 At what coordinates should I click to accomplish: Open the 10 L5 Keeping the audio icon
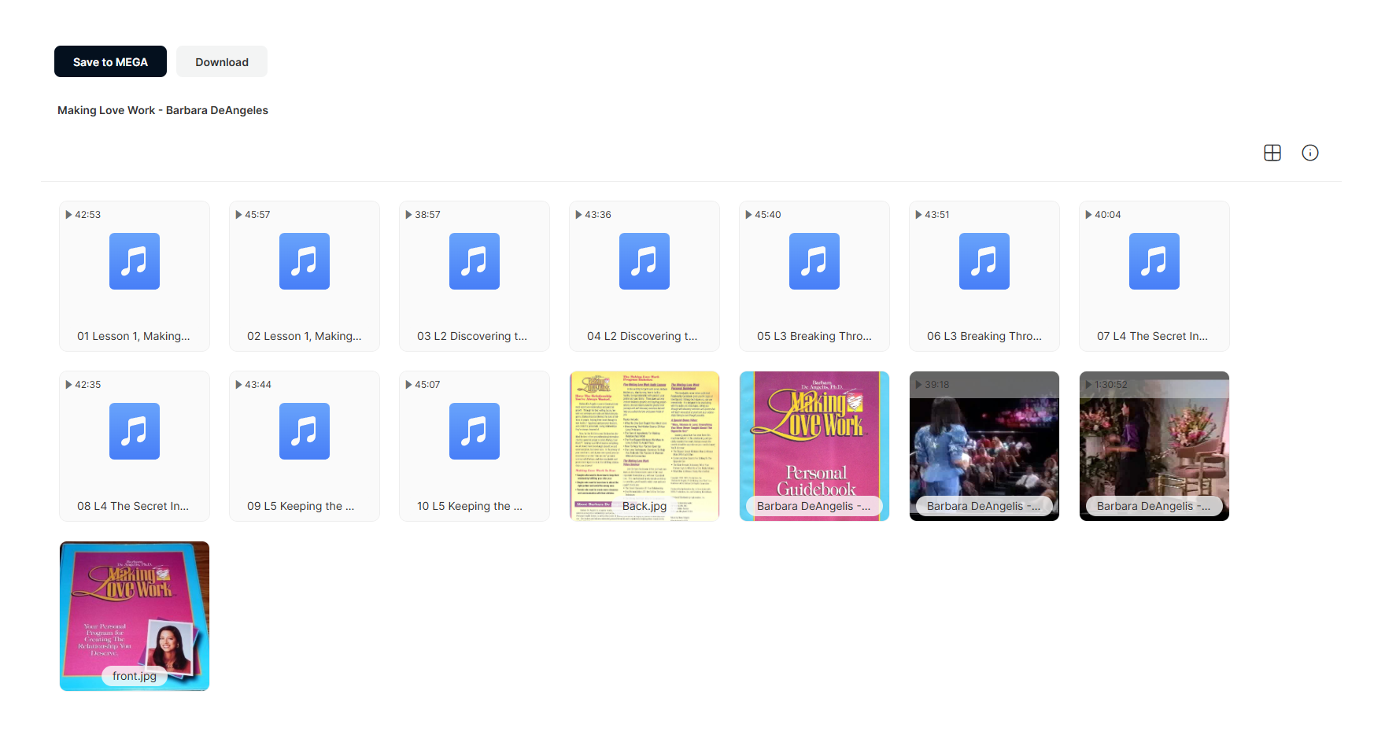(475, 431)
